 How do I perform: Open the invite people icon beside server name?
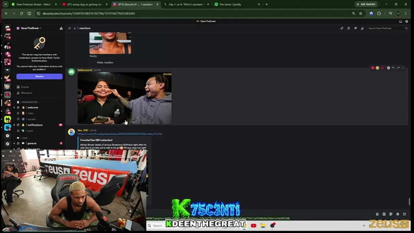coord(61,28)
